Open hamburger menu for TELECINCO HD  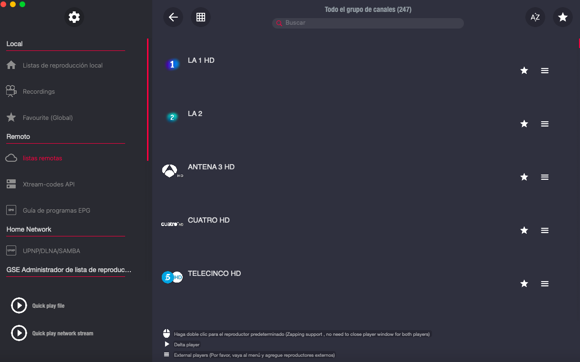[x=545, y=284]
